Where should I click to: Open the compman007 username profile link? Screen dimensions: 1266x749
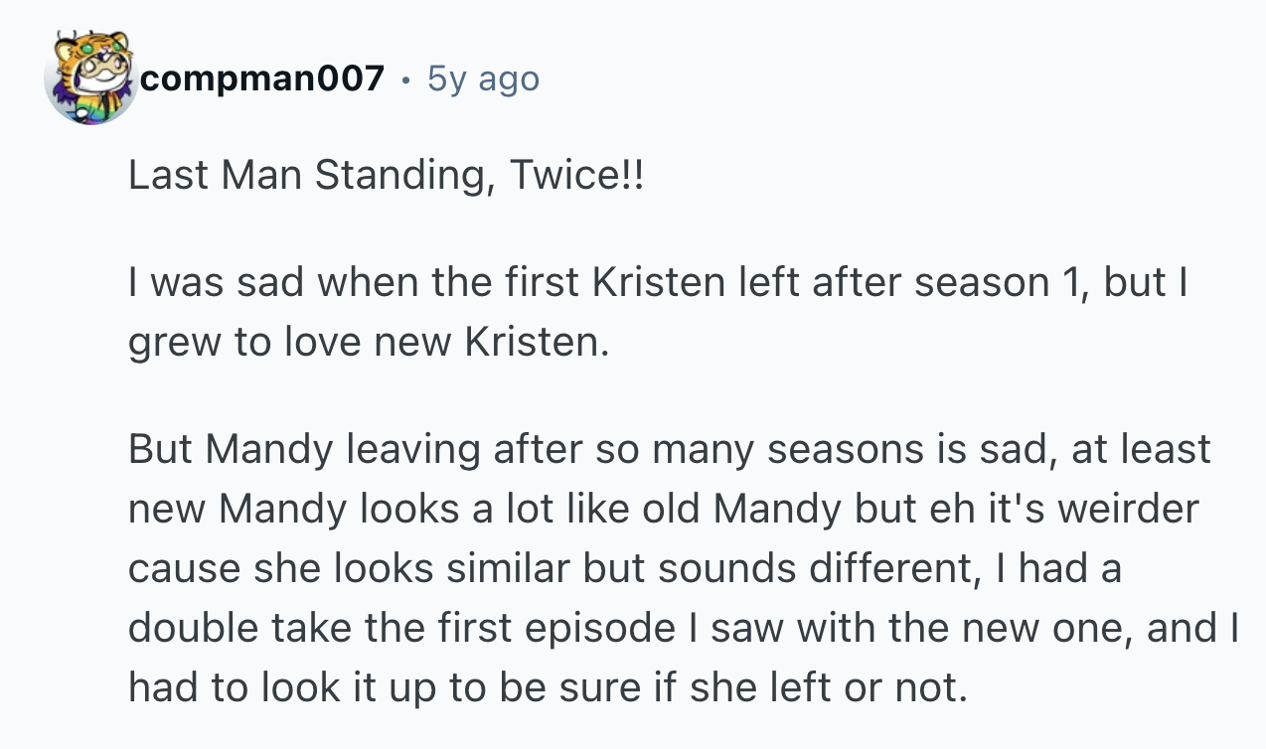[x=261, y=78]
